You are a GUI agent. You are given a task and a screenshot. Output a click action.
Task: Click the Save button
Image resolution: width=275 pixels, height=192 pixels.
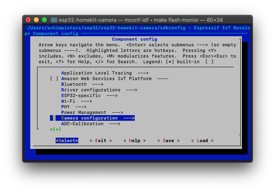click(169, 140)
